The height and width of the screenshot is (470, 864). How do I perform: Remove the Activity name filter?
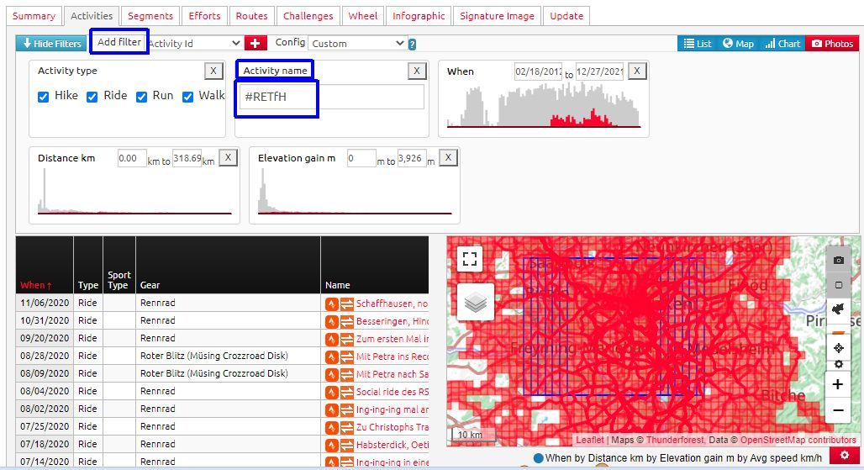[x=417, y=71]
